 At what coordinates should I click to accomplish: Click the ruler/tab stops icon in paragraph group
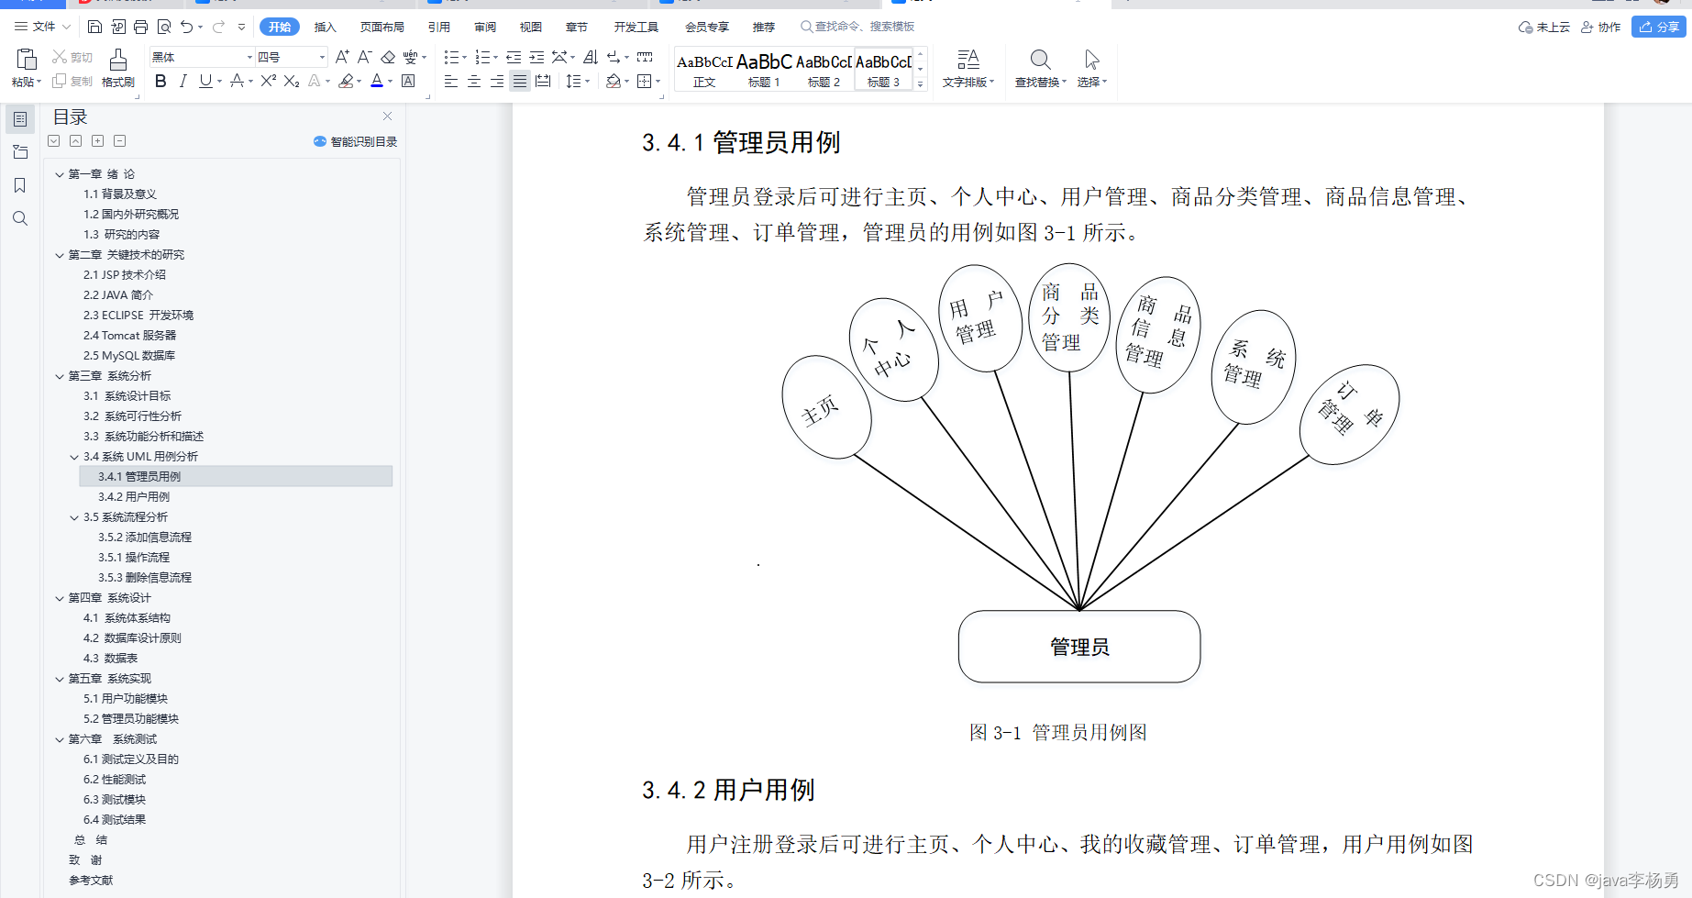[645, 57]
